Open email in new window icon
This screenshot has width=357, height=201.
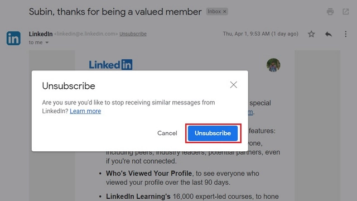346,12
